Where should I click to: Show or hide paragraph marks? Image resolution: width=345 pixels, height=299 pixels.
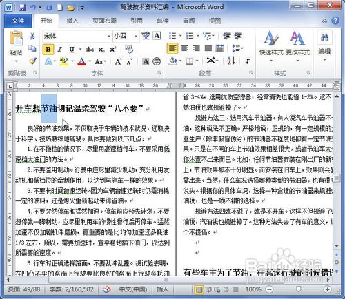click(248, 61)
